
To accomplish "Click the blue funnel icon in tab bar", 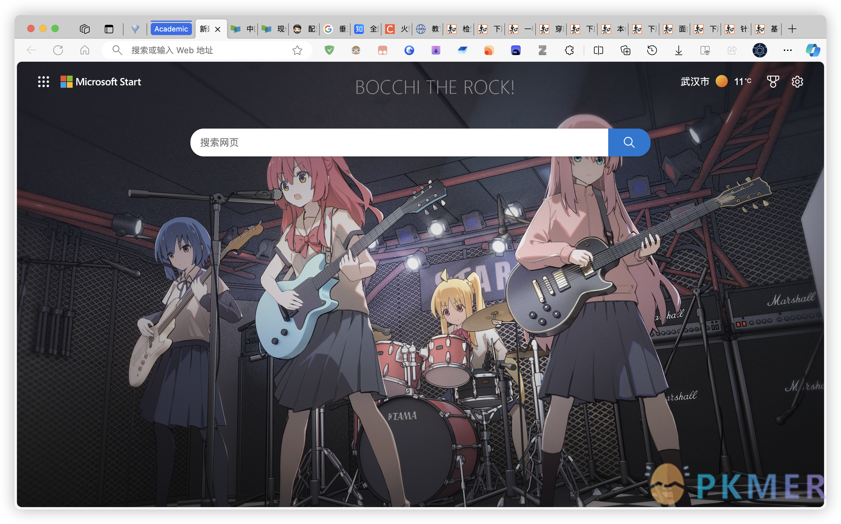I will coord(135,29).
